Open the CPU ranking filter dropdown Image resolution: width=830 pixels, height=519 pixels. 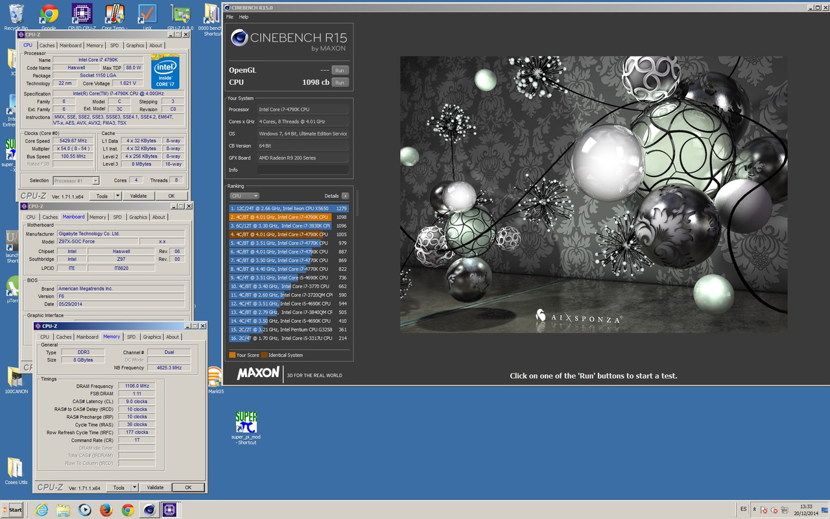[244, 196]
